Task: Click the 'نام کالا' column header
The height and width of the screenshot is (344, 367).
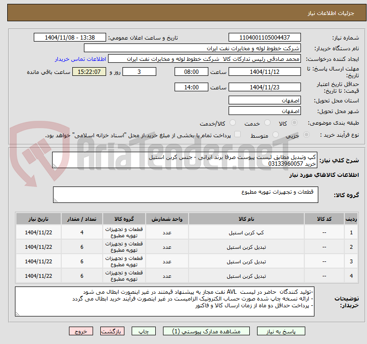Action: coord(246,219)
